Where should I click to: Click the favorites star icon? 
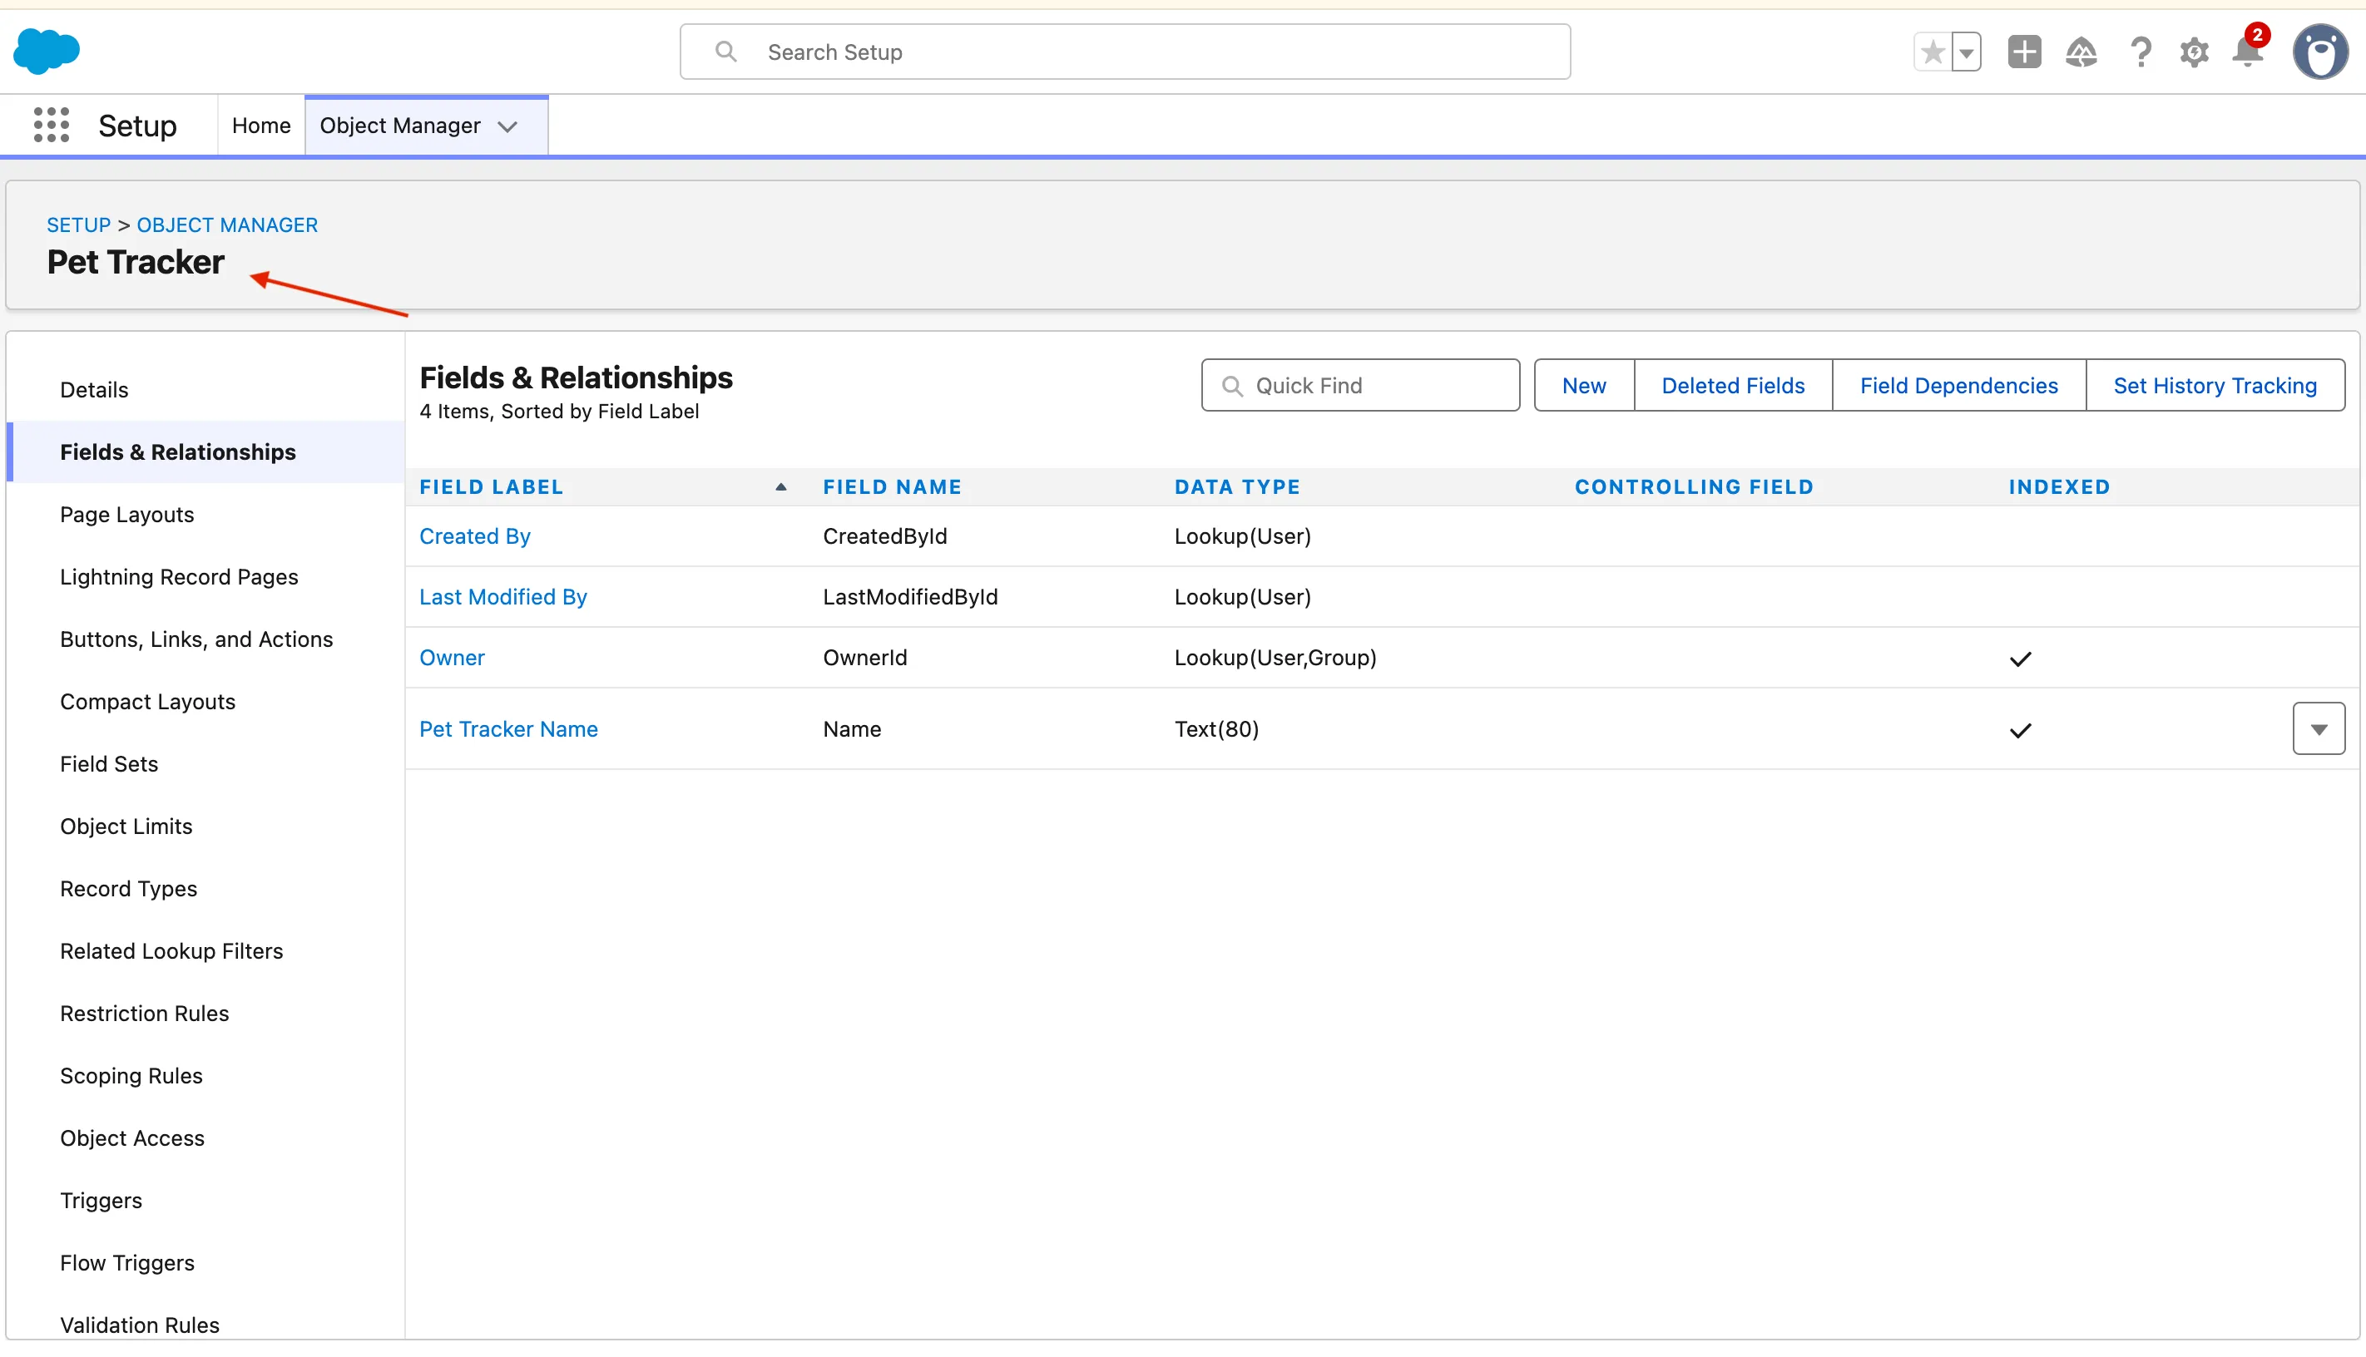coord(1933,52)
